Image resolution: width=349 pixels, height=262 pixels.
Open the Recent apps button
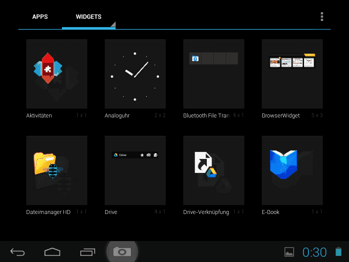tap(88, 252)
